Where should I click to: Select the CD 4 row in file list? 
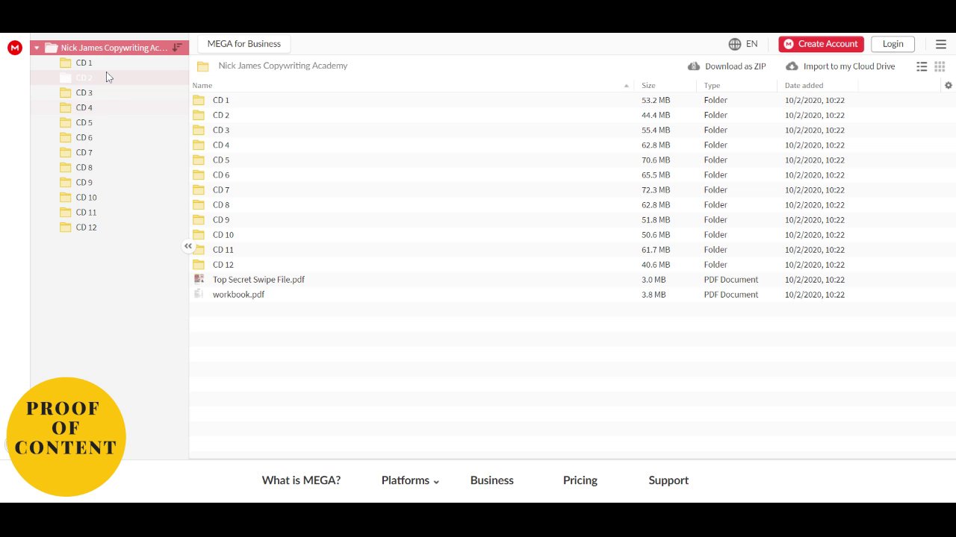[x=572, y=145]
